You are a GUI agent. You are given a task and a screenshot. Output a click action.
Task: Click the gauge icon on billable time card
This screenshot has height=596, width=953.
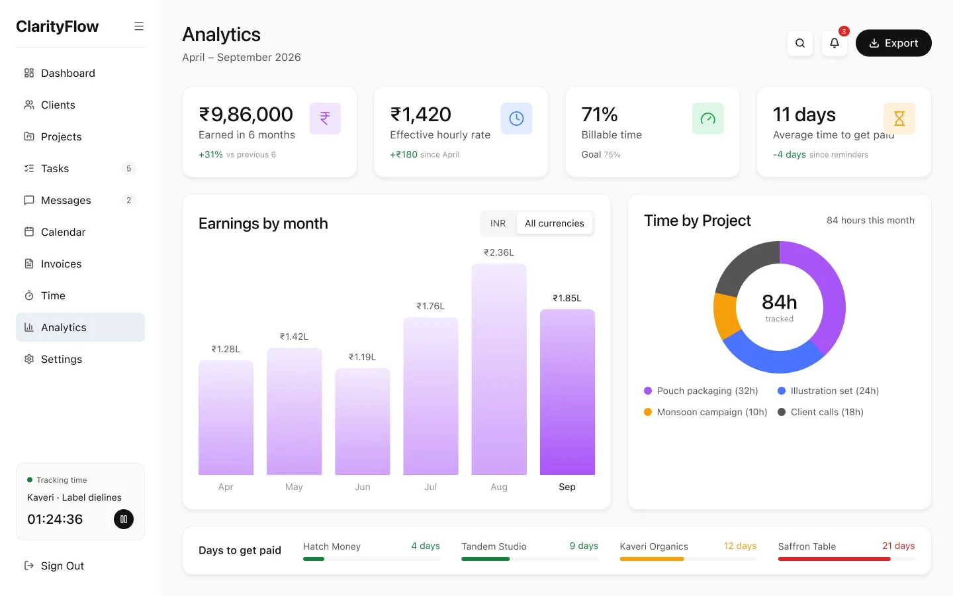click(x=708, y=119)
